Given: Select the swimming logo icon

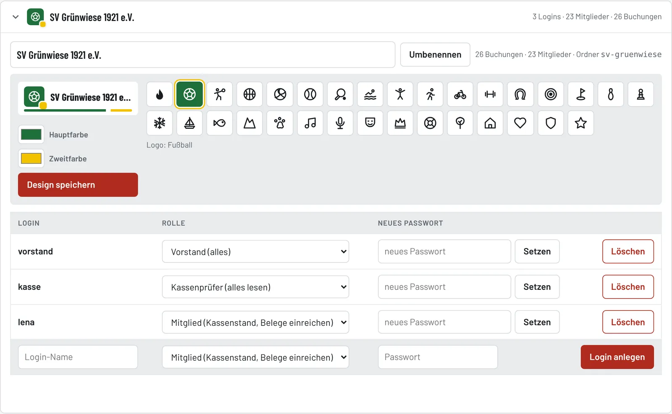Looking at the screenshot, I should point(370,94).
